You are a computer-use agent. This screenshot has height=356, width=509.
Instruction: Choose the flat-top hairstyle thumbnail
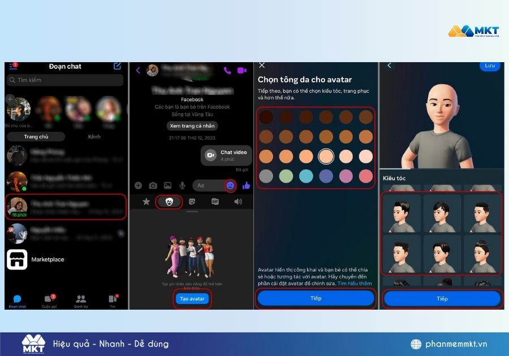point(402,254)
